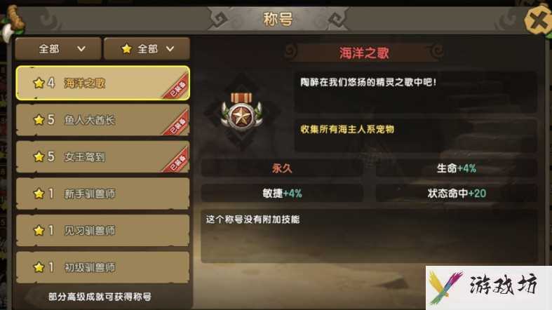
Task: Click the 生命+4% attribute box
Action: [x=456, y=168]
